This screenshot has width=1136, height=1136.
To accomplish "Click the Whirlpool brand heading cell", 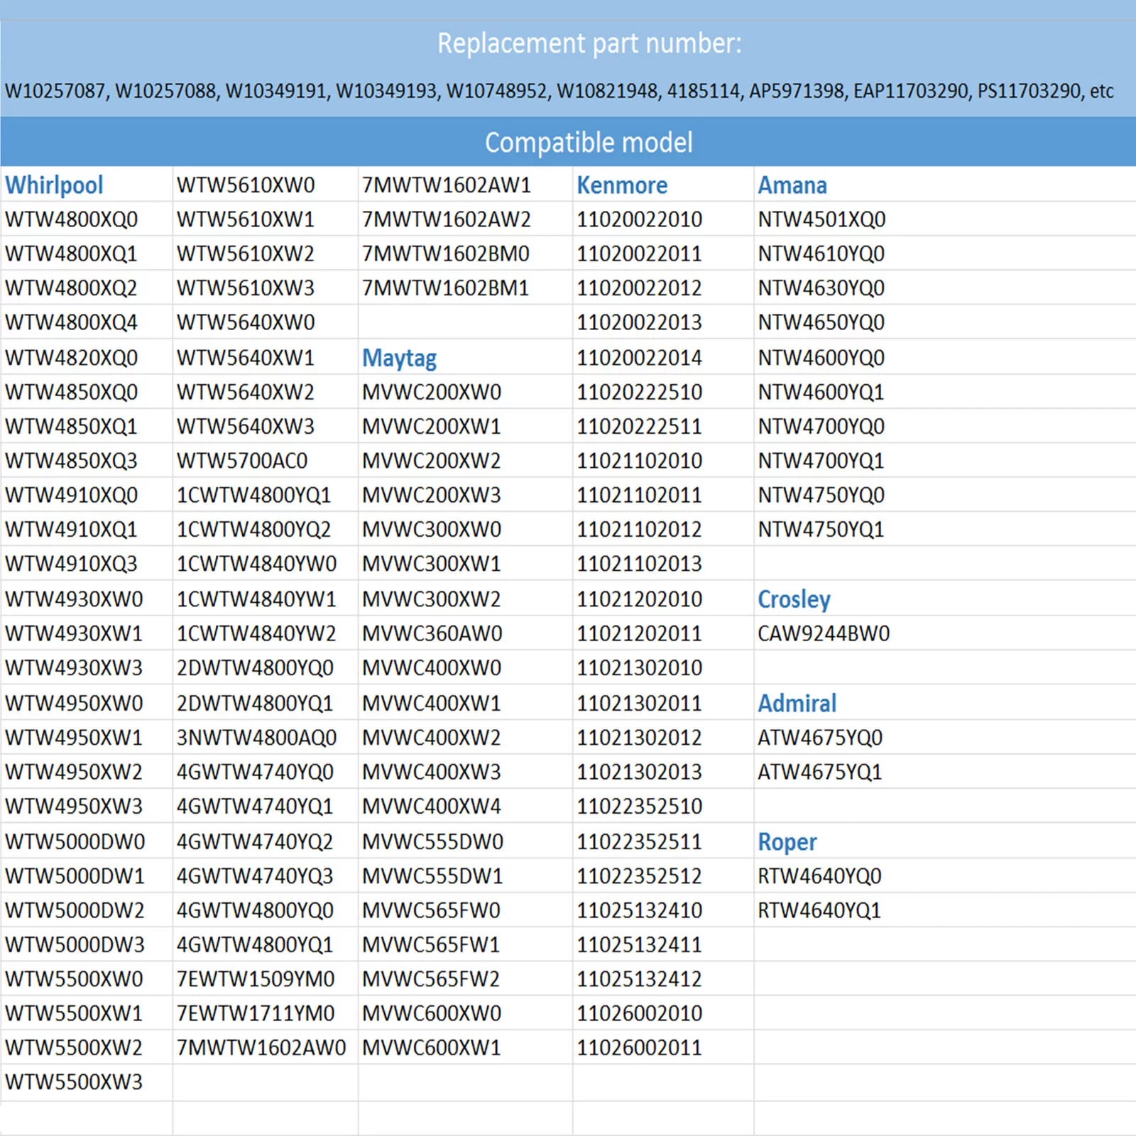I will click(87, 185).
